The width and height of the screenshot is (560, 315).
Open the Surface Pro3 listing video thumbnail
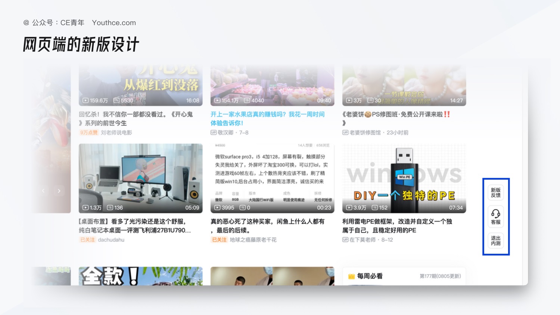(272, 178)
